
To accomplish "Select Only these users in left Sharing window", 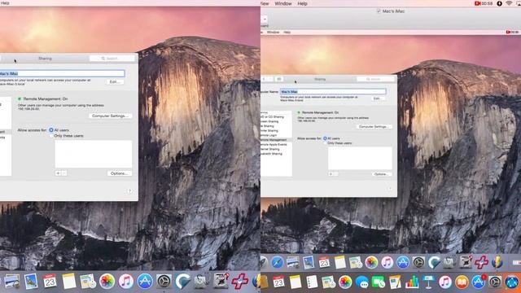I will (51, 136).
